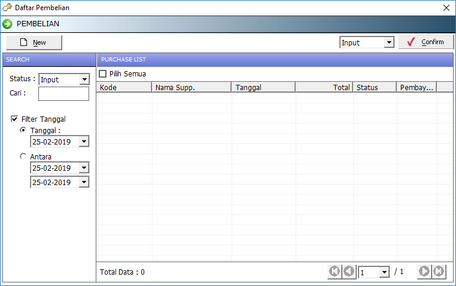
Task: Sort by the Nama Supp. column header
Action: [x=191, y=88]
